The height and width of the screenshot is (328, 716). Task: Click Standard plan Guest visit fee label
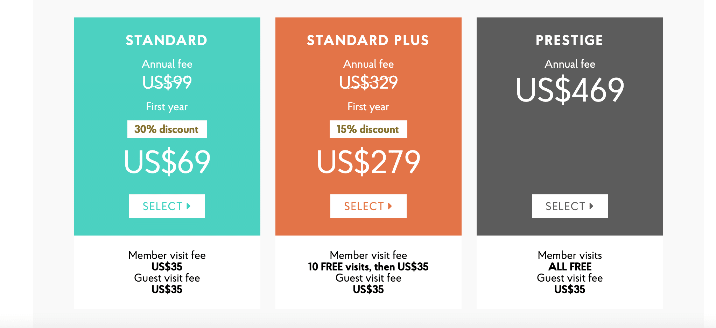167,278
